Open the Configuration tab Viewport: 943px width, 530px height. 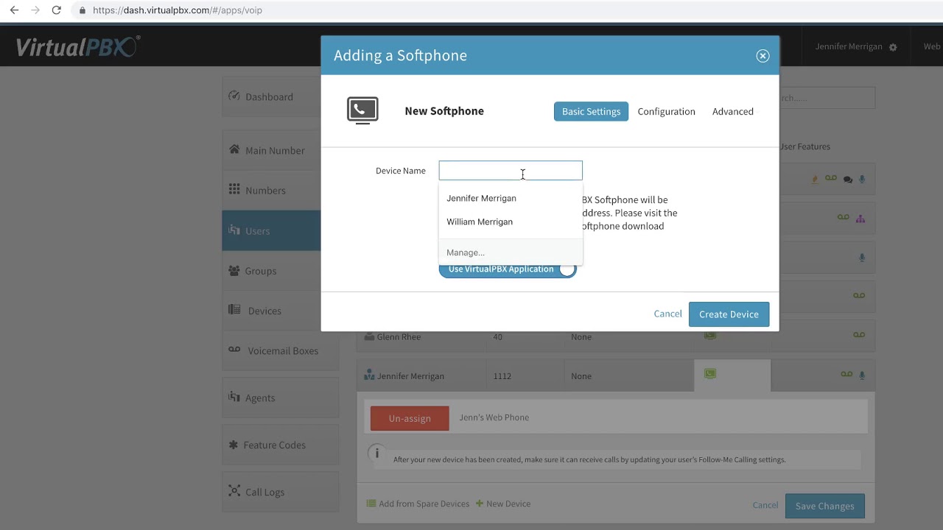click(x=667, y=111)
